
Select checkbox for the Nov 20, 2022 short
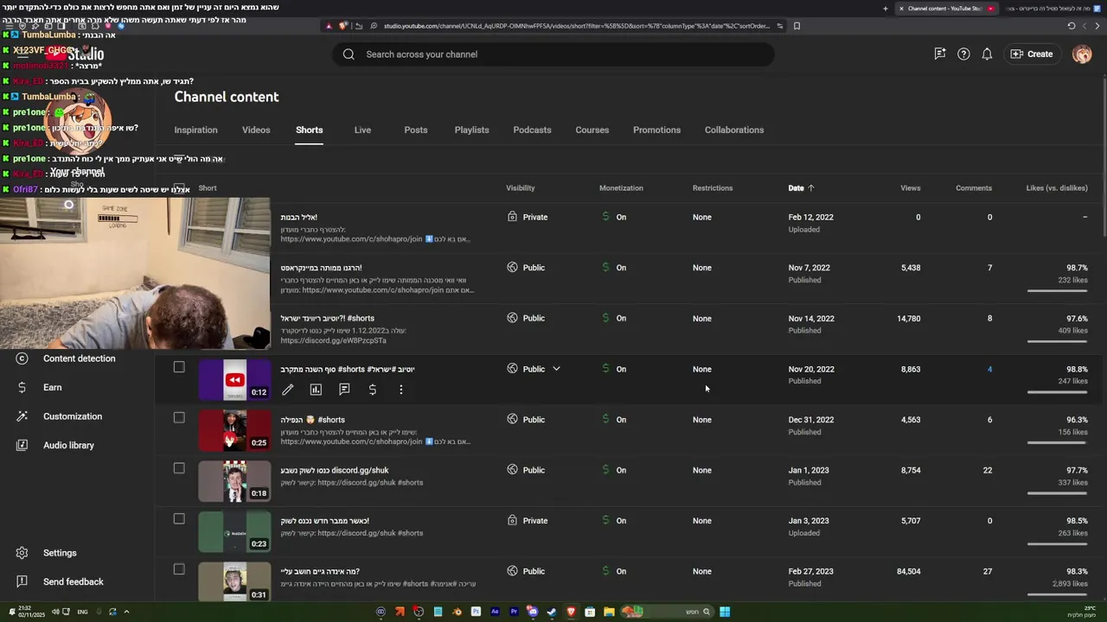pyautogui.click(x=179, y=367)
